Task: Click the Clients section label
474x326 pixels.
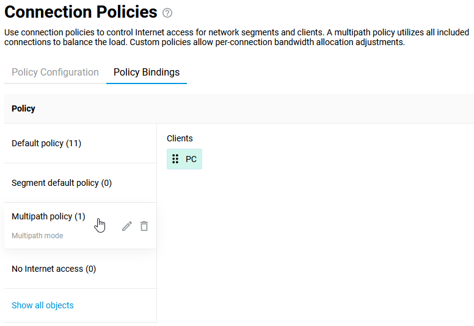Action: (180, 138)
